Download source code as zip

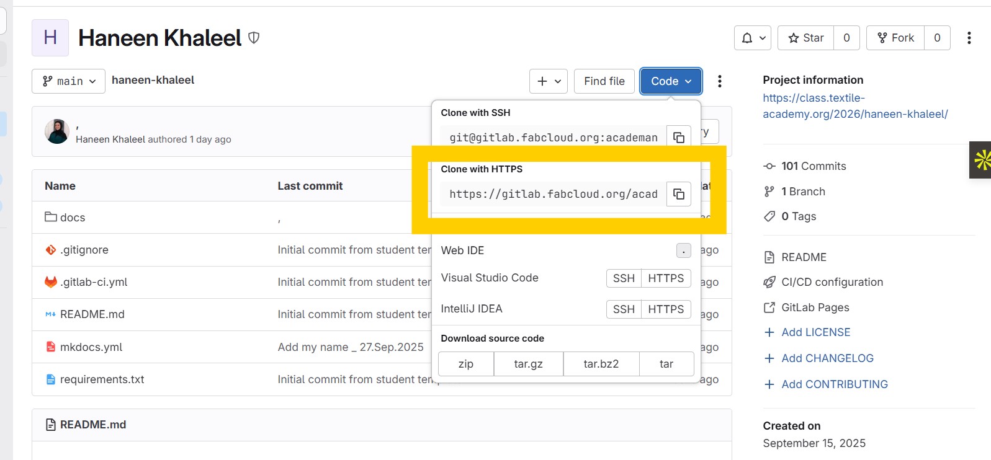point(465,364)
